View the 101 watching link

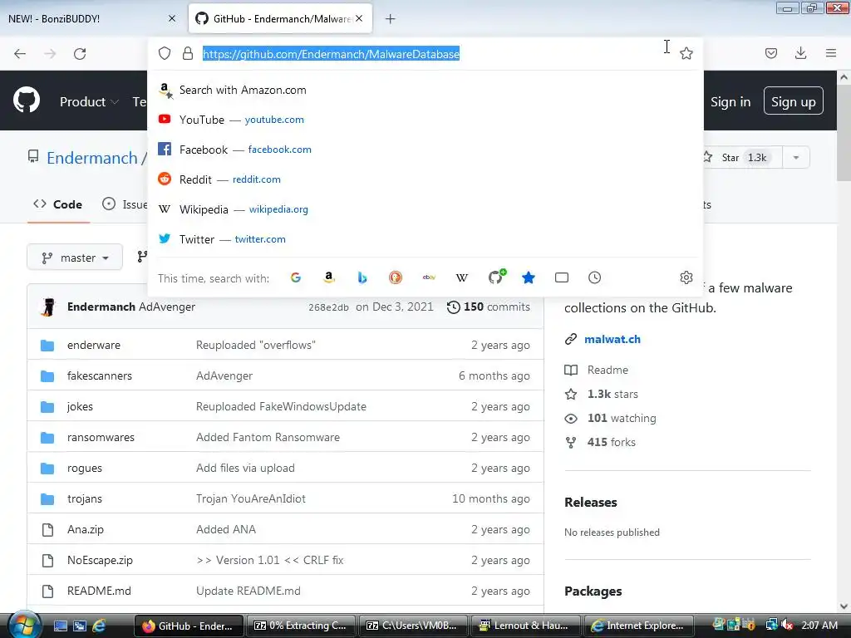click(622, 419)
